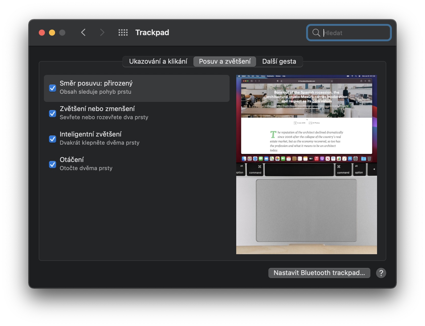
Task: Click the red close window button
Action: pos(42,33)
